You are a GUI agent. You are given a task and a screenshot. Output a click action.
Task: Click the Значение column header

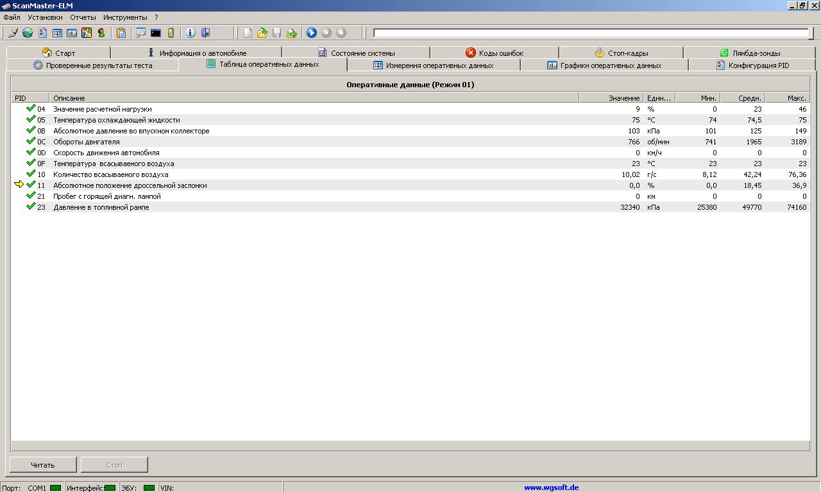pos(611,98)
